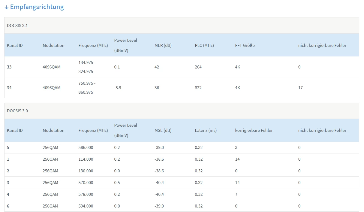
Task: Click the MER (dB) column header
Action: pyautogui.click(x=163, y=45)
